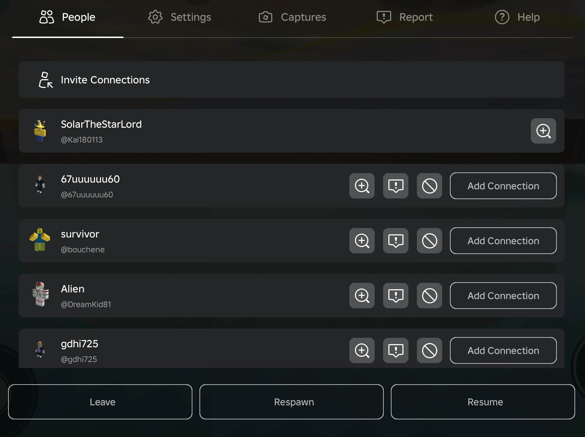The width and height of the screenshot is (585, 437).
Task: Add Connection with survivor
Action: pyautogui.click(x=503, y=241)
